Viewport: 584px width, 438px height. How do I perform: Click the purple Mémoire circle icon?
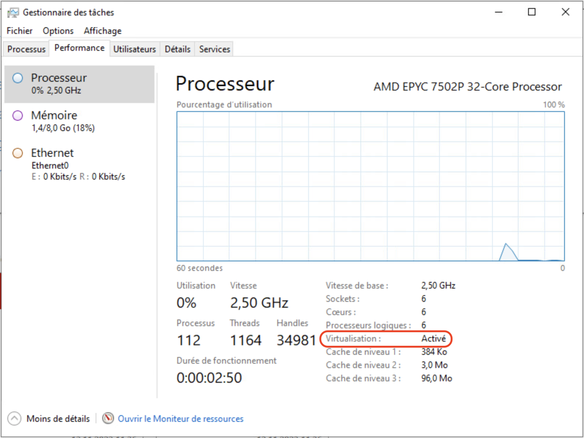[18, 116]
